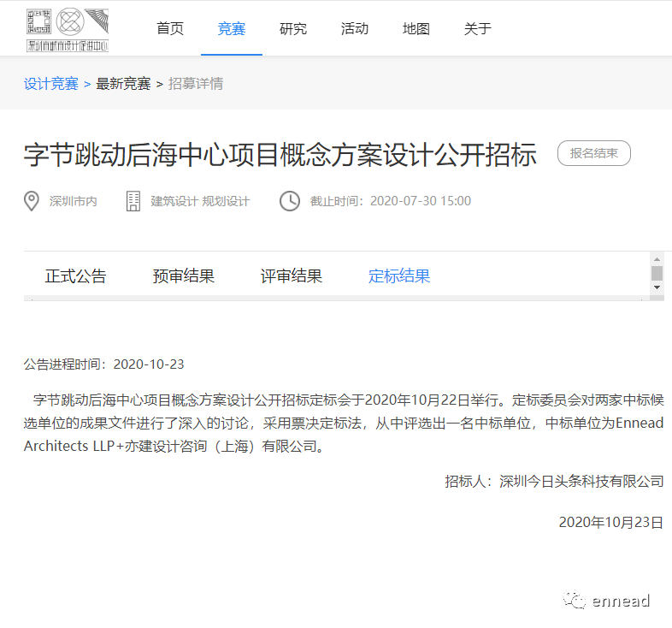Image resolution: width=672 pixels, height=628 pixels.
Task: Click the 关于 menu item
Action: coord(478,28)
